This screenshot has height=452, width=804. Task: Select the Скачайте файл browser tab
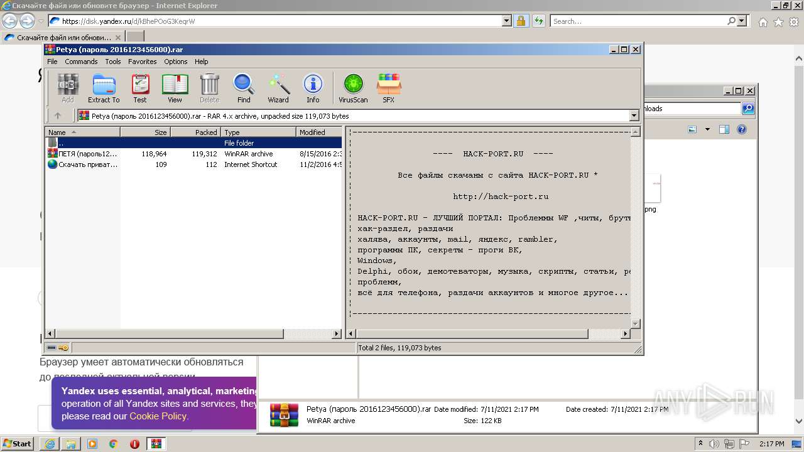pyautogui.click(x=63, y=37)
